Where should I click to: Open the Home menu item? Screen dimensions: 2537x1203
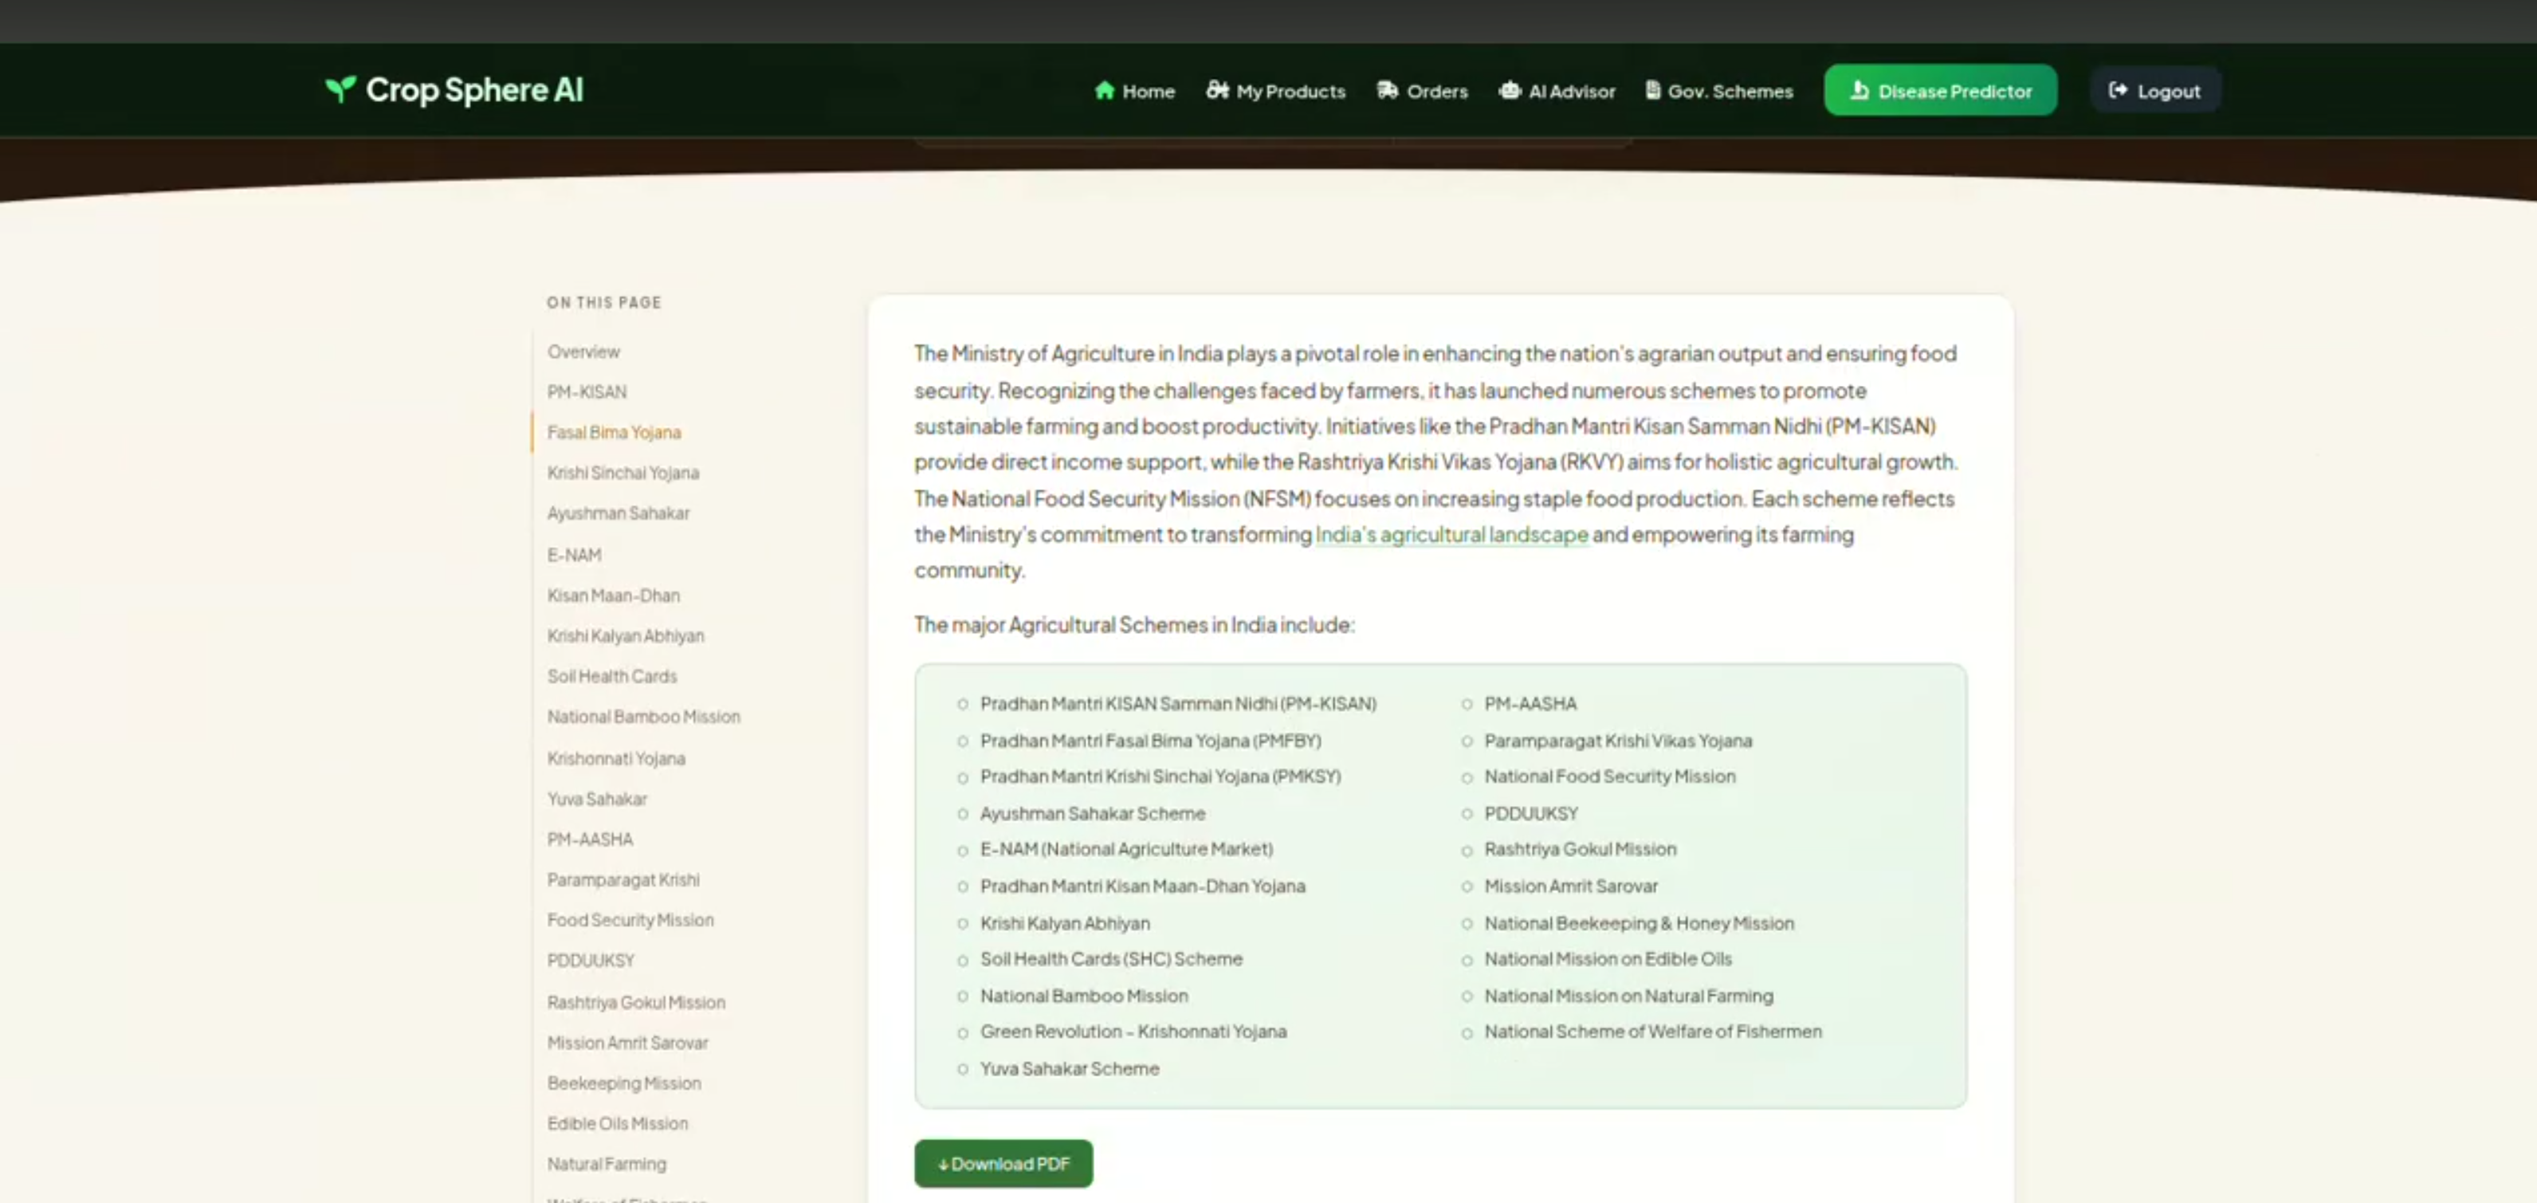[1134, 91]
